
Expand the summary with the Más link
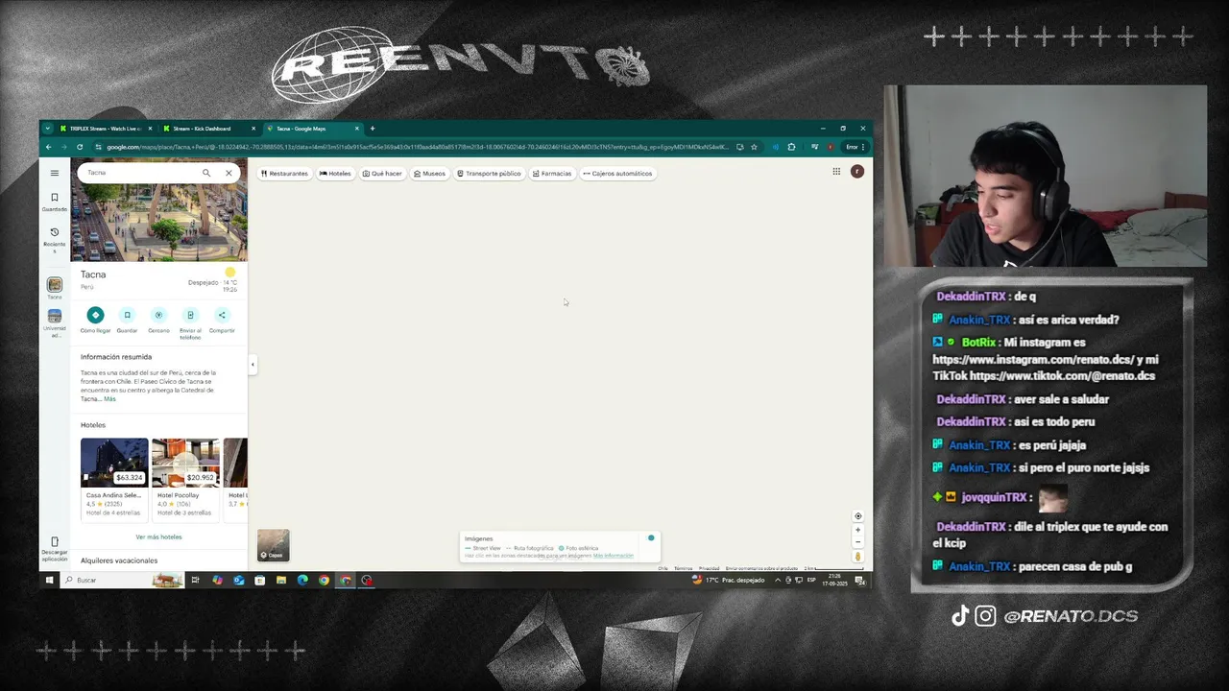tap(109, 398)
